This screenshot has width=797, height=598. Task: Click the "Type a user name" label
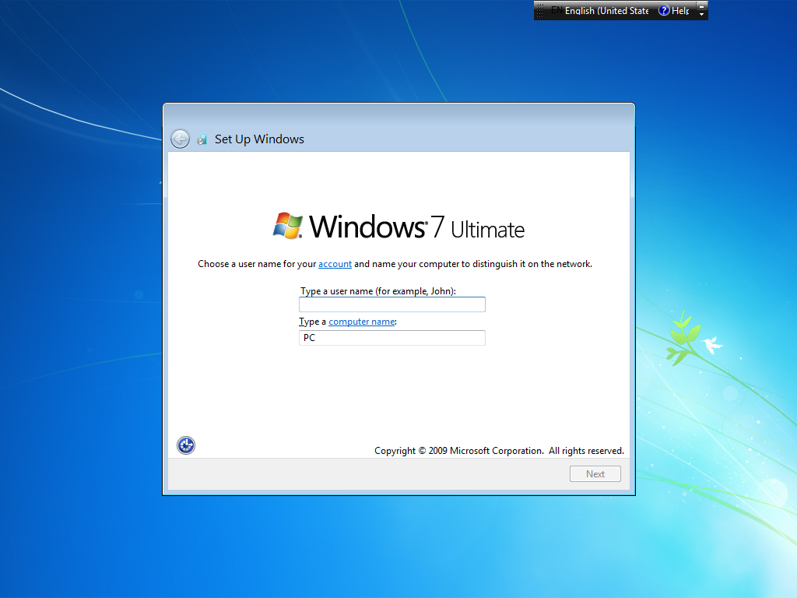378,291
